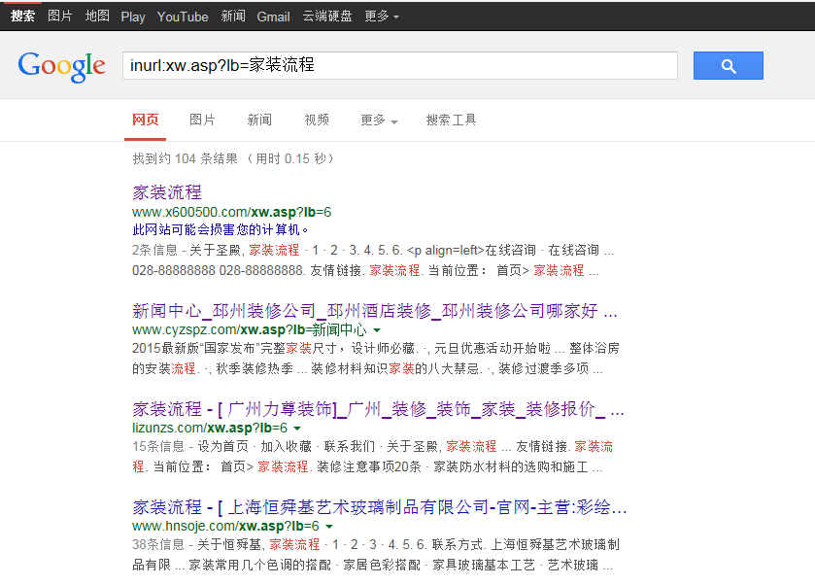Screen dimensions: 815x585
Task: Expand 更多 dropdown under search box
Action: coord(379,120)
